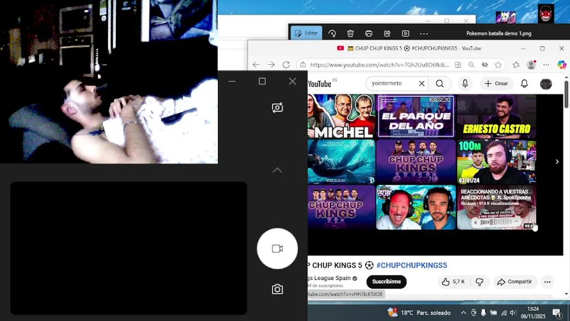Start recording with the video button in Camera
This screenshot has width=570, height=321.
(x=277, y=249)
